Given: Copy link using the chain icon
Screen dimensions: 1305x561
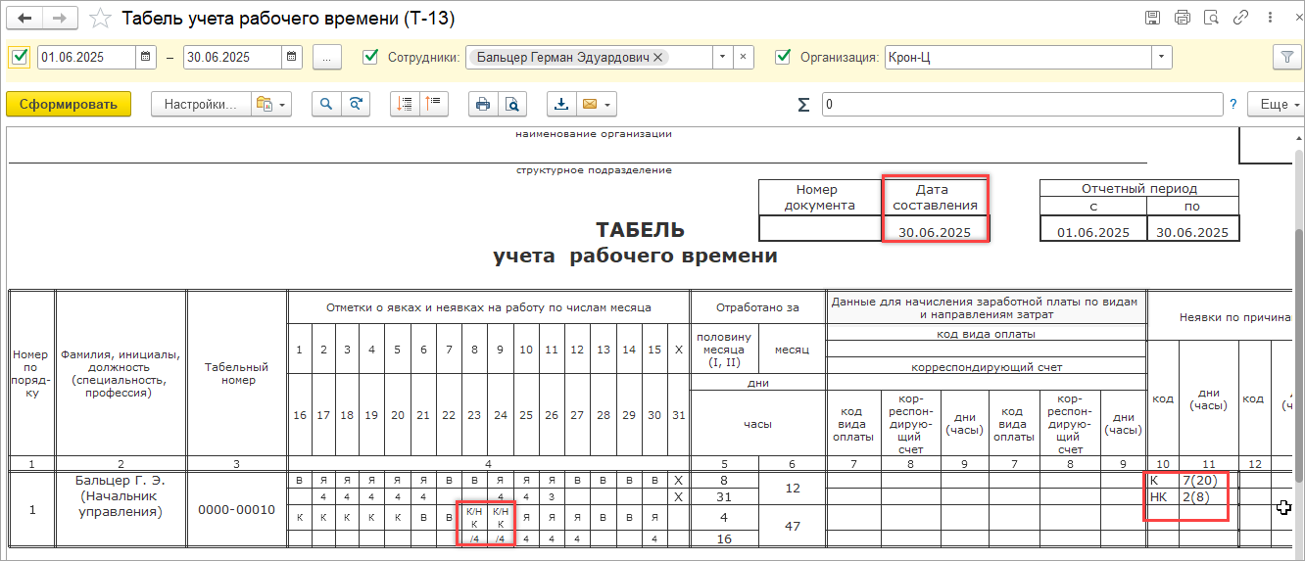Looking at the screenshot, I should point(1241,18).
